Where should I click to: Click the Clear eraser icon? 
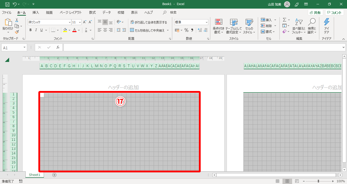tap(285, 31)
